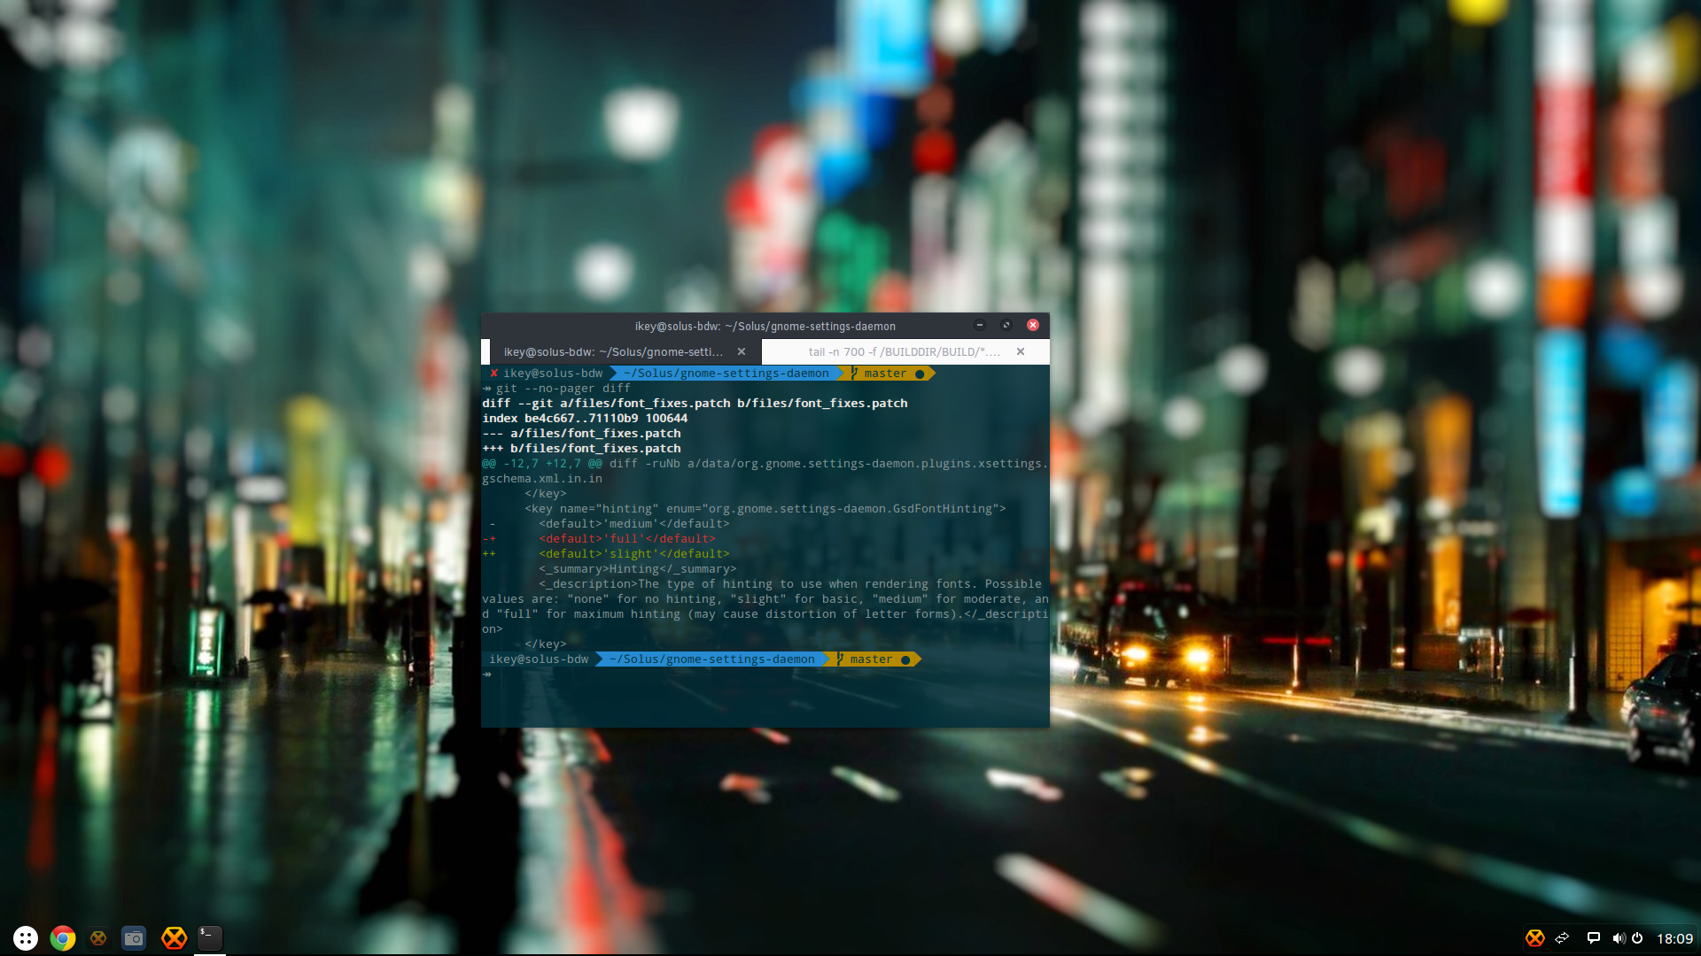Close the tail -n 700 tab
Screen dimensions: 1701x956
coord(1021,352)
